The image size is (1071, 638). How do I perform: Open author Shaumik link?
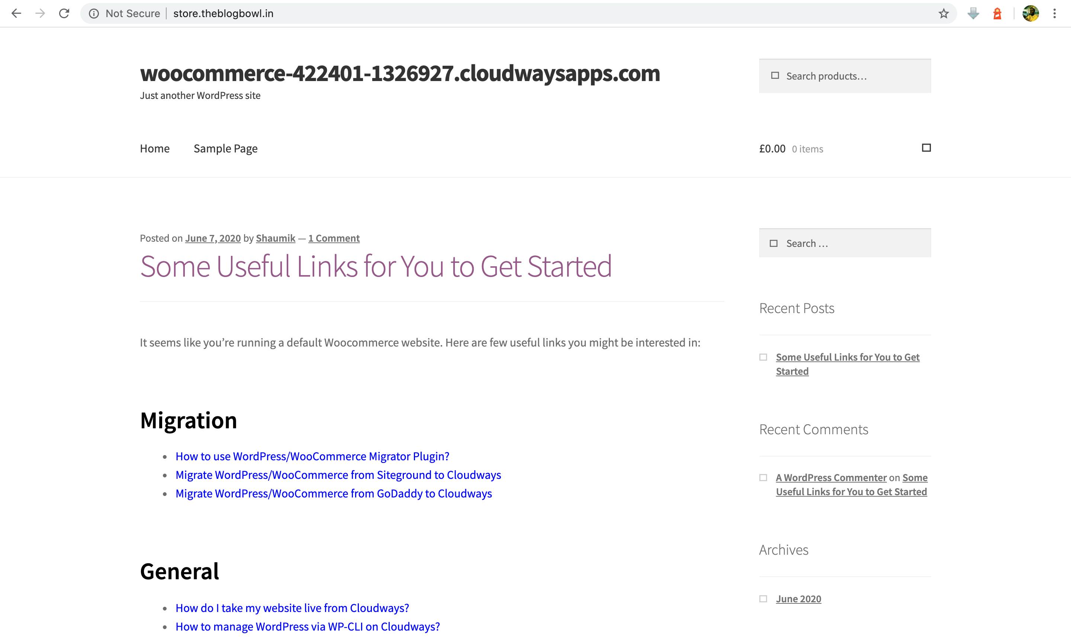[x=275, y=238]
